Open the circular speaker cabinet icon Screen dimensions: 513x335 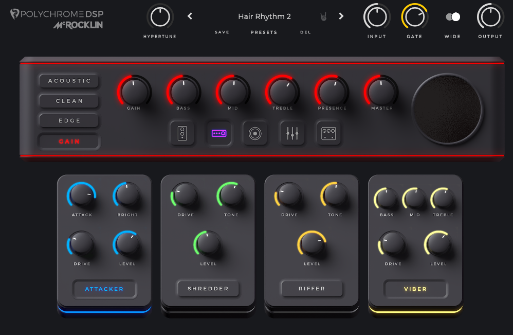tap(255, 134)
